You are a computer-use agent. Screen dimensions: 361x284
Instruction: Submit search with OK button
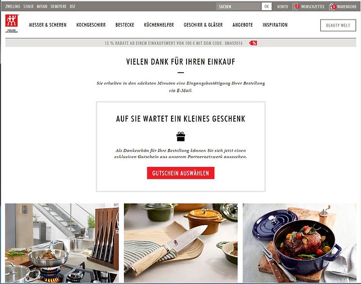(x=267, y=7)
